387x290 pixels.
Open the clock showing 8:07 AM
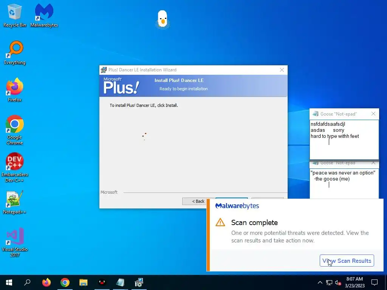pyautogui.click(x=354, y=282)
